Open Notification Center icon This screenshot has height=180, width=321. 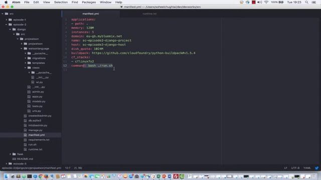point(314,2)
